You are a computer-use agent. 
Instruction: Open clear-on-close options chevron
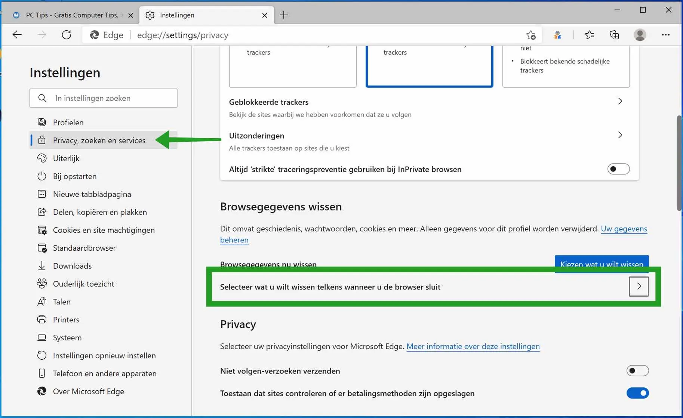[639, 287]
